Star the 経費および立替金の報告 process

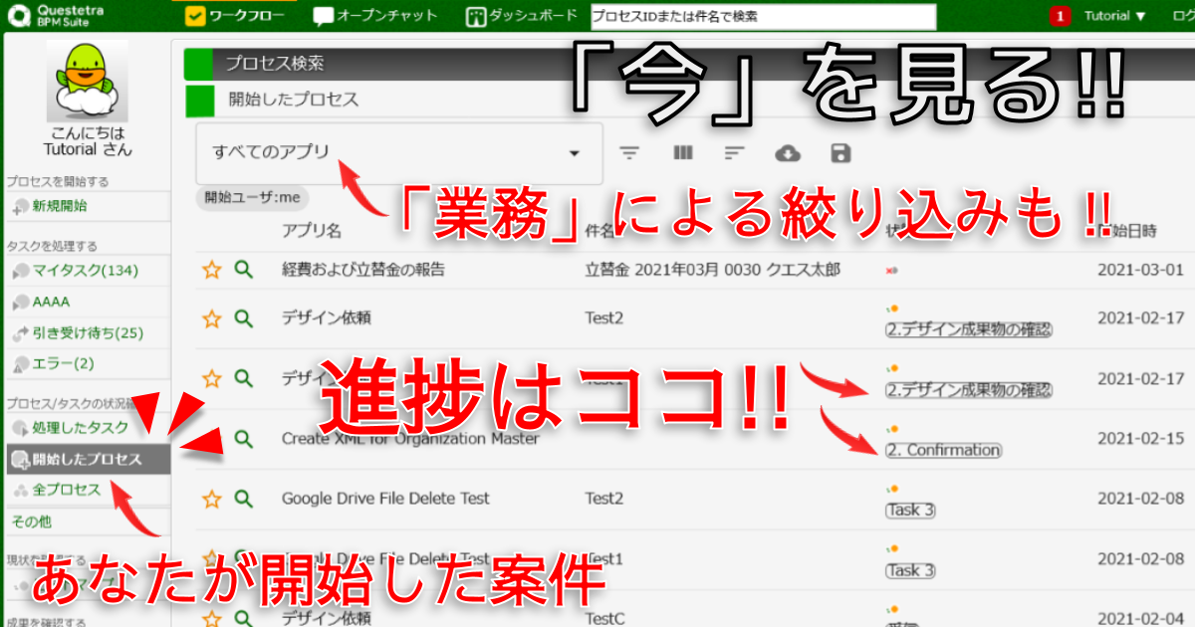[x=211, y=269]
